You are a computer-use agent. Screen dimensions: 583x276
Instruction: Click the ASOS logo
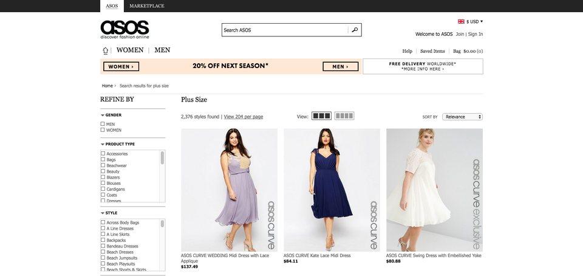(x=124, y=29)
